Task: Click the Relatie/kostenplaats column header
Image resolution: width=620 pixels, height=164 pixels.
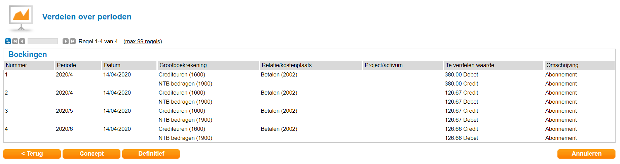Action: [287, 65]
